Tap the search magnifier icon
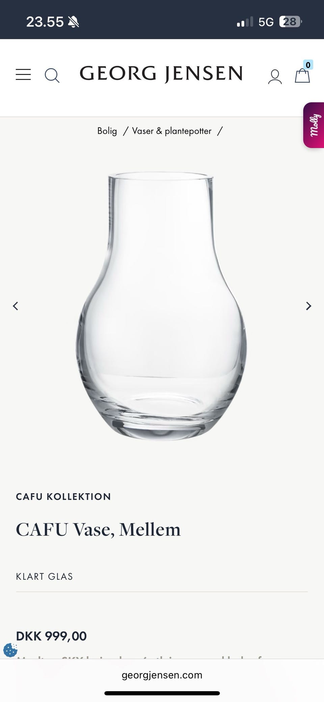Screen dimensions: 324x702 (x=52, y=75)
